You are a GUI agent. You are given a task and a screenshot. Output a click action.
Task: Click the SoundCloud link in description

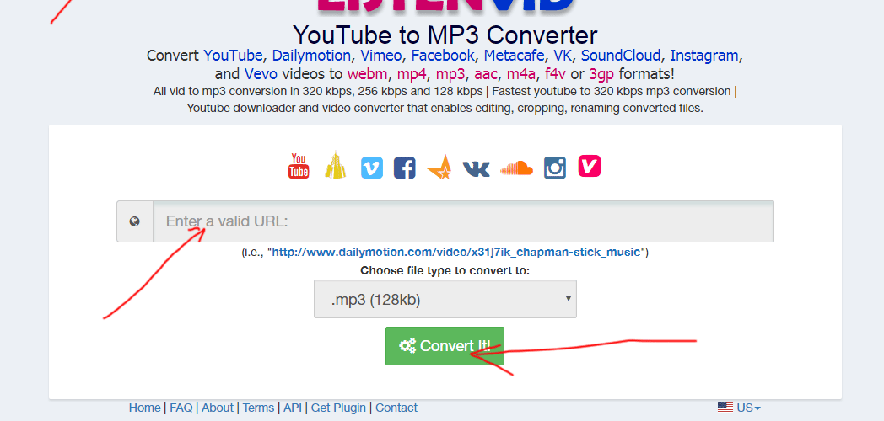(621, 56)
